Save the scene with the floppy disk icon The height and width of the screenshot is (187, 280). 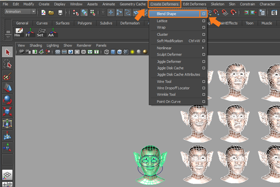pyautogui.click(x=60, y=13)
